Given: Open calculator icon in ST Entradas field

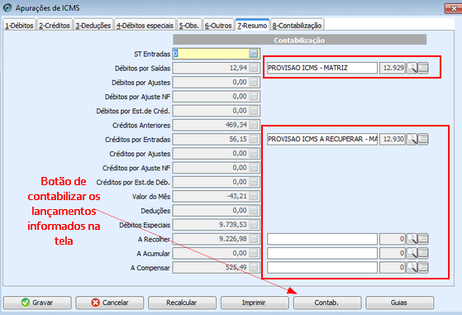Looking at the screenshot, I should pyautogui.click(x=254, y=54).
